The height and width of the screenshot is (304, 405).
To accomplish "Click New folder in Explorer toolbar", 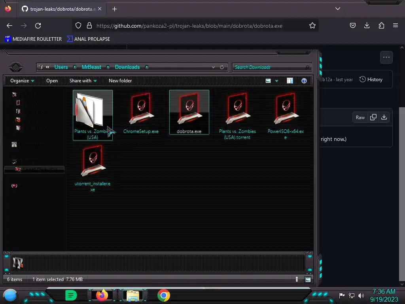I will [x=120, y=81].
